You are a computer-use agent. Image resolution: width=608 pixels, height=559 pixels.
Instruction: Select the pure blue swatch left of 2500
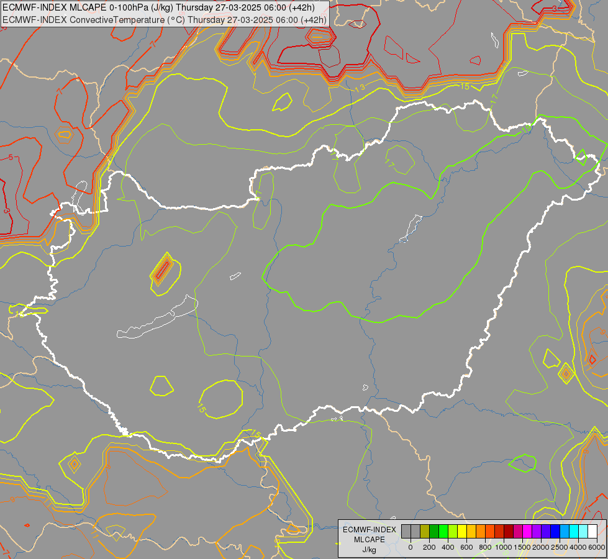(556, 531)
